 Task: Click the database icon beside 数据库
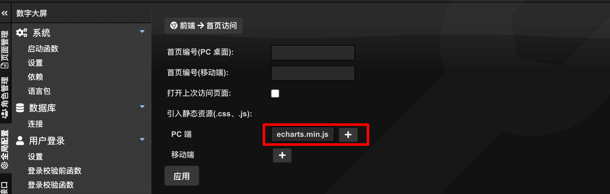[x=20, y=108]
